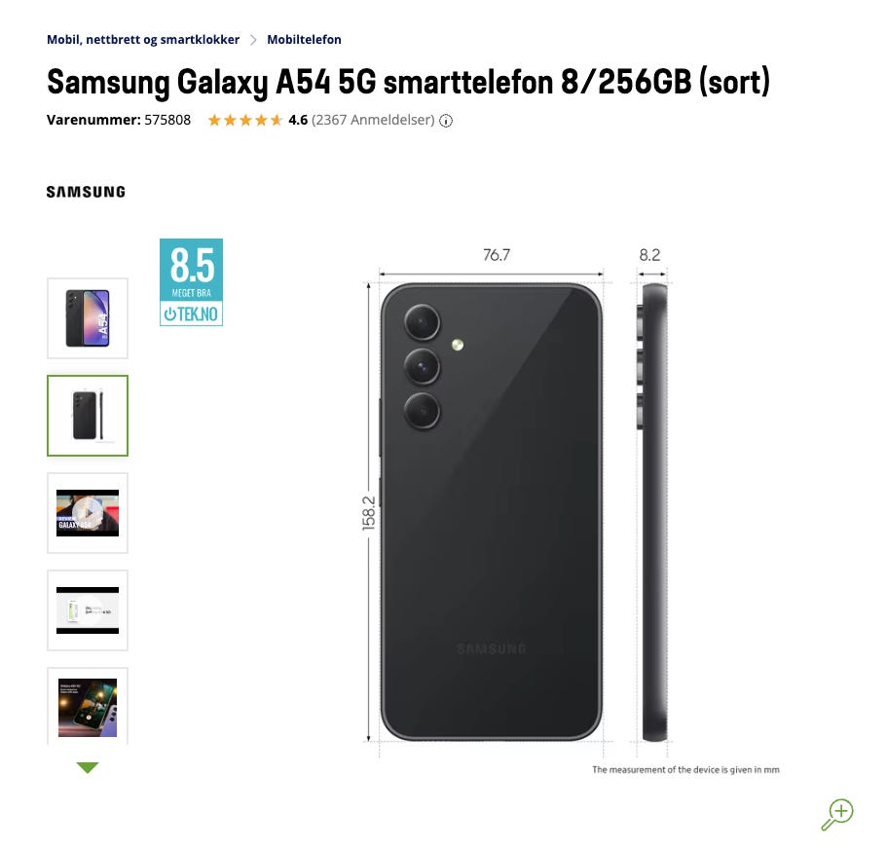
Task: Open the white phone video thumbnail
Action: [88, 610]
